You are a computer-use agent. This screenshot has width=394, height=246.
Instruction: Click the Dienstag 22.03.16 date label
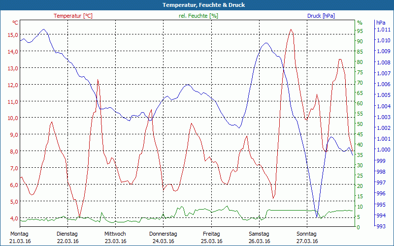pos(67,237)
